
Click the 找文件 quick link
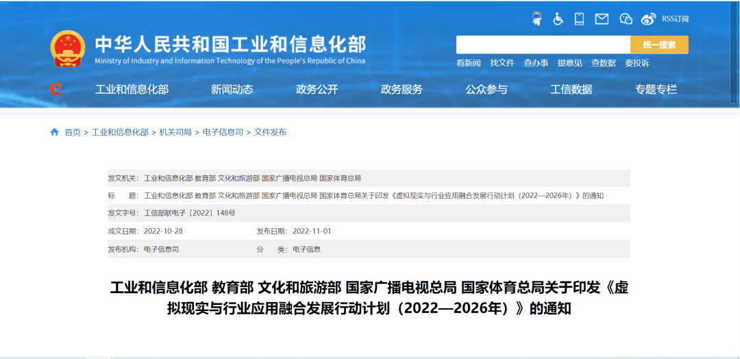(502, 63)
